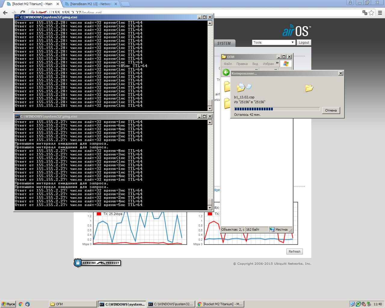Launch Thunderbird from quick launch
The height and width of the screenshot is (308, 385).
pos(28,304)
